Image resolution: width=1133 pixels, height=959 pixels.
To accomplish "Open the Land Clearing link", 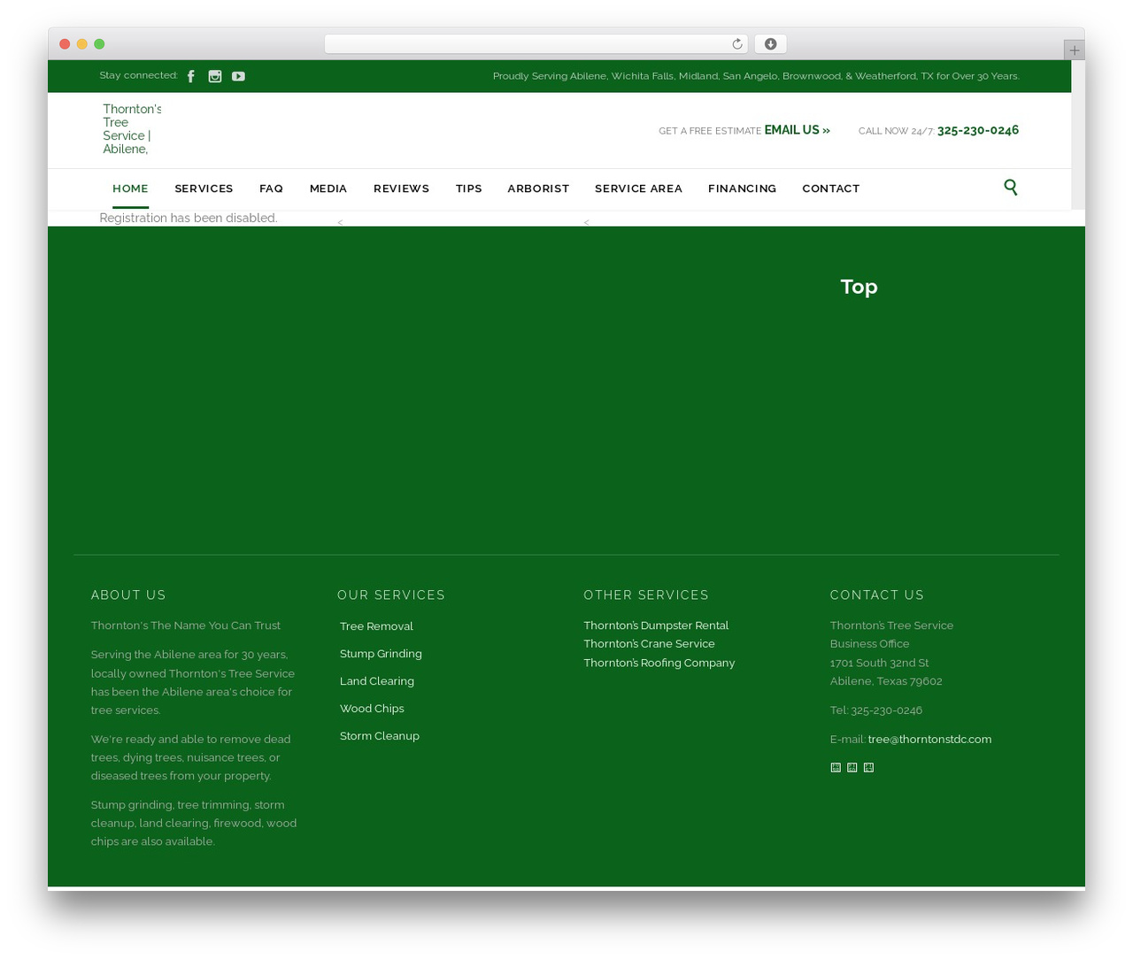I will coord(377,681).
